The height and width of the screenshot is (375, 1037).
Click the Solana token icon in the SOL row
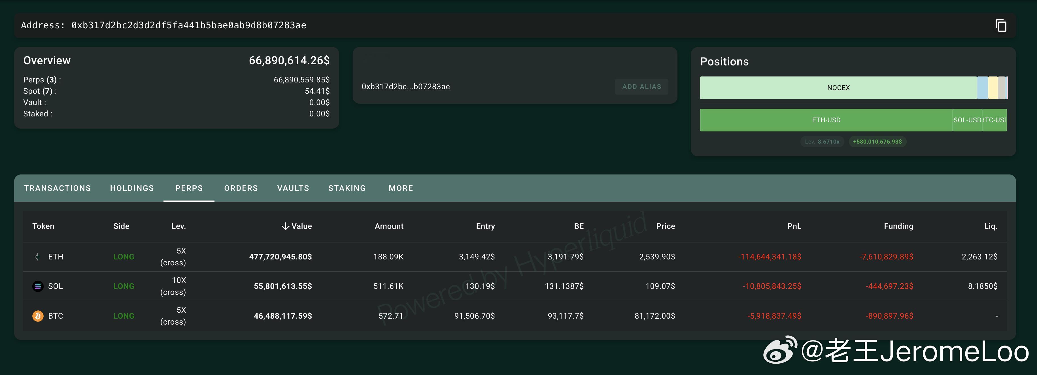pos(38,286)
